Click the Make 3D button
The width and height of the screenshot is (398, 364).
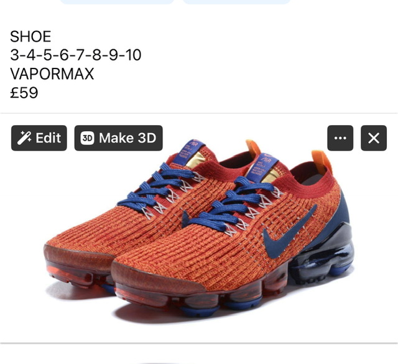click(119, 138)
